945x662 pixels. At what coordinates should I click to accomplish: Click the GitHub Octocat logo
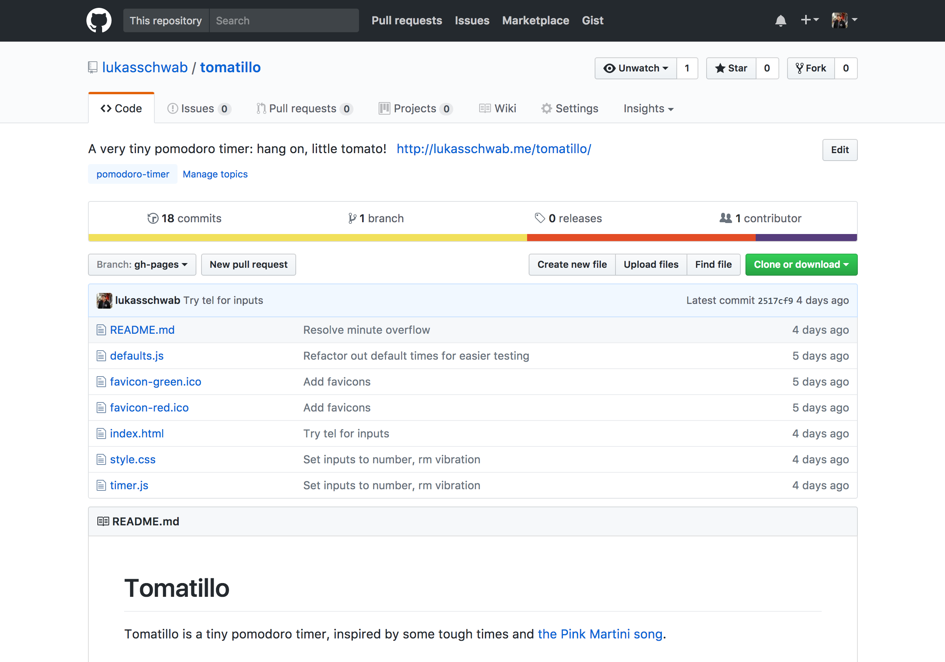(99, 20)
